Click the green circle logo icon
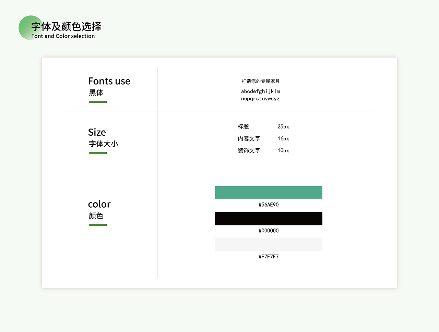The image size is (439, 332). (x=30, y=27)
